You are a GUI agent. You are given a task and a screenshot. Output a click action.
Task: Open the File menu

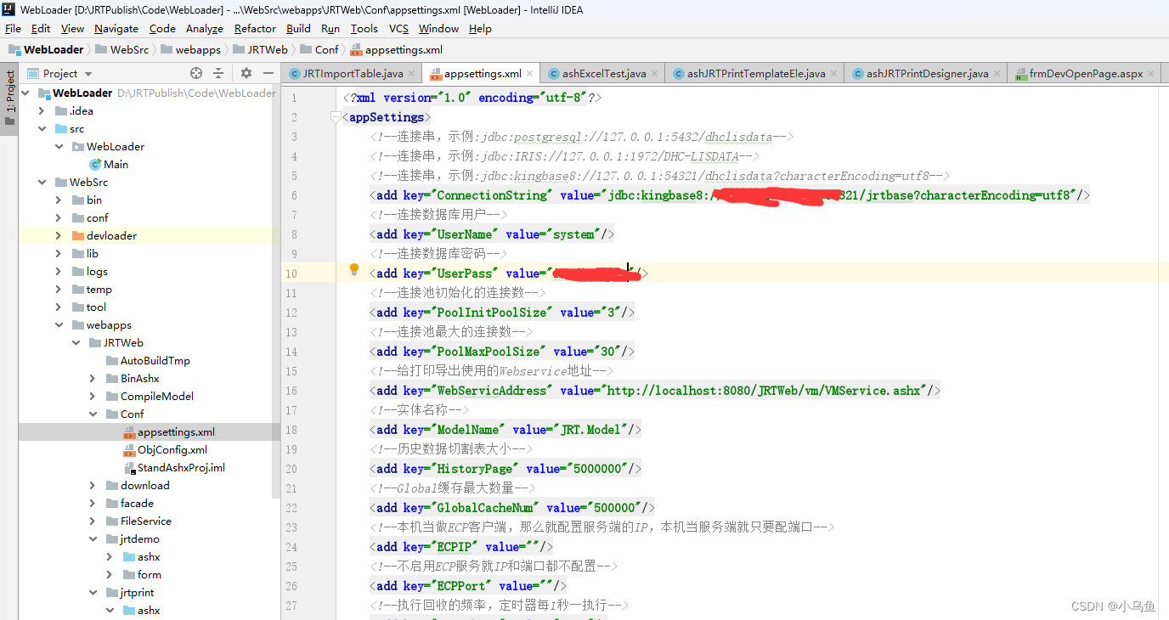pyautogui.click(x=13, y=28)
